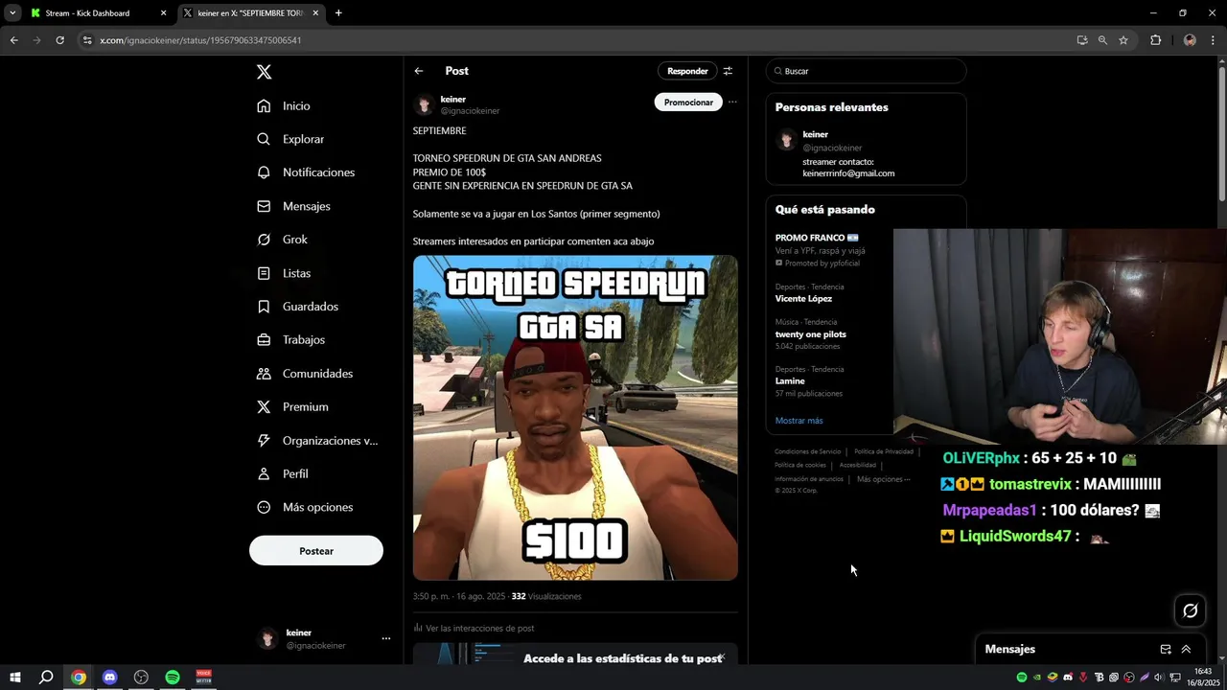Open Grok from the sidebar
Image resolution: width=1227 pixels, height=690 pixels.
[282, 240]
